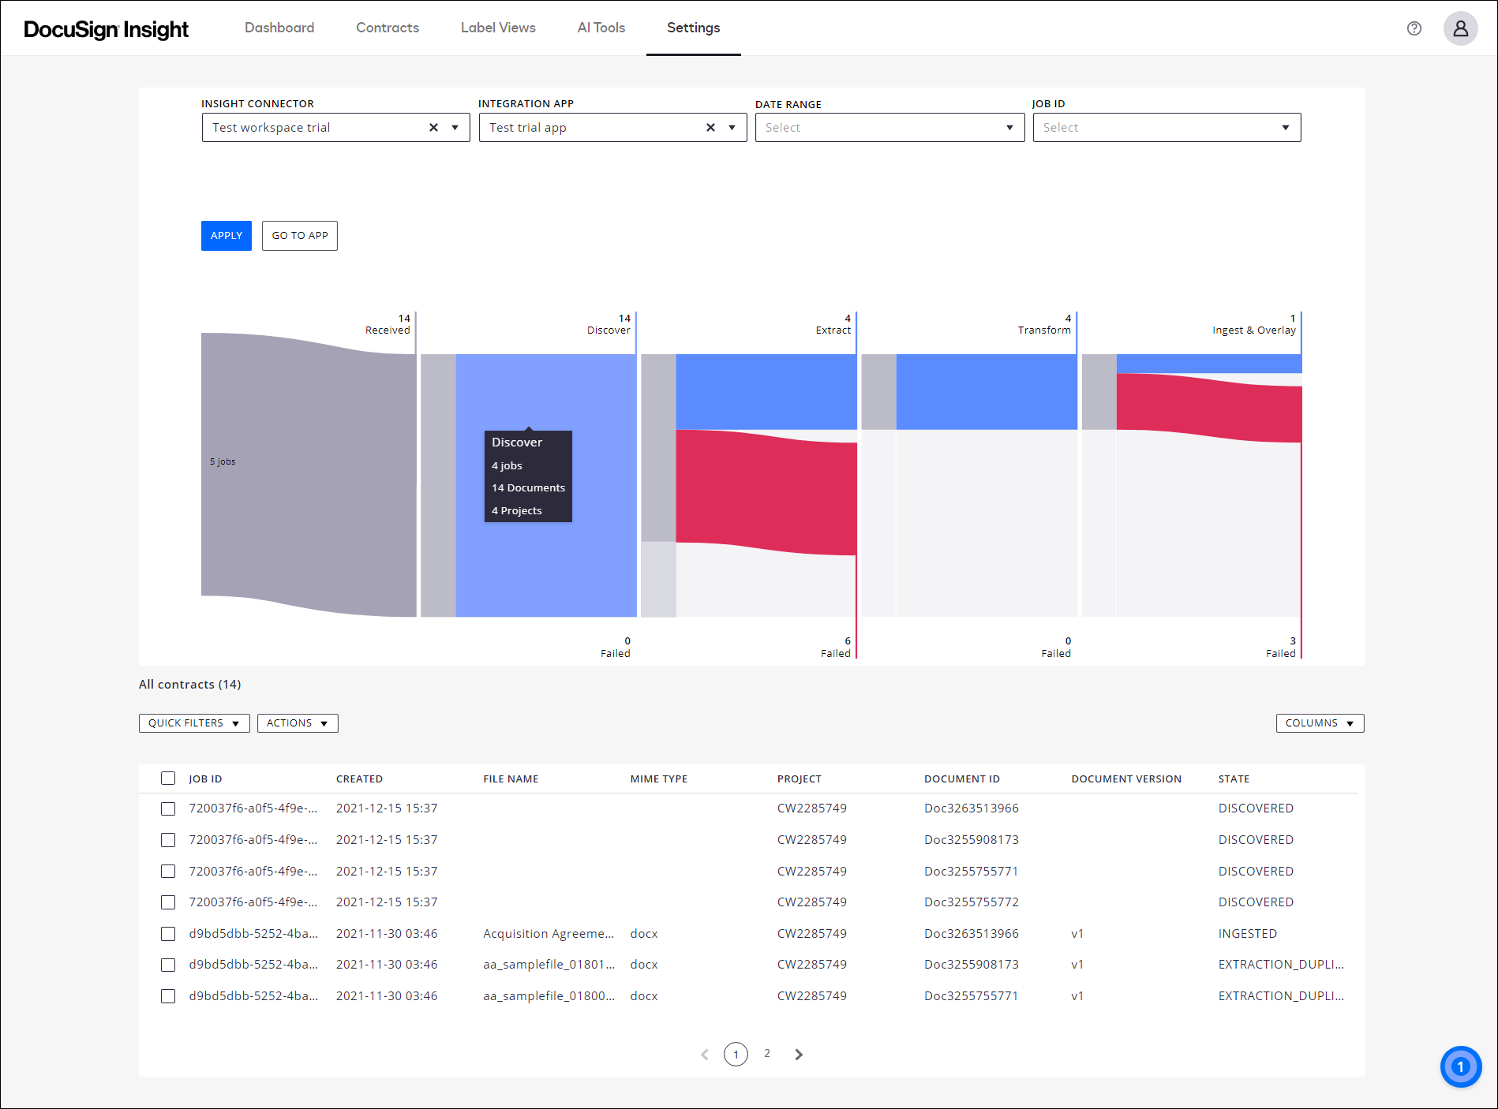The image size is (1498, 1109).
Task: Select the Settings tab
Action: pyautogui.click(x=693, y=28)
